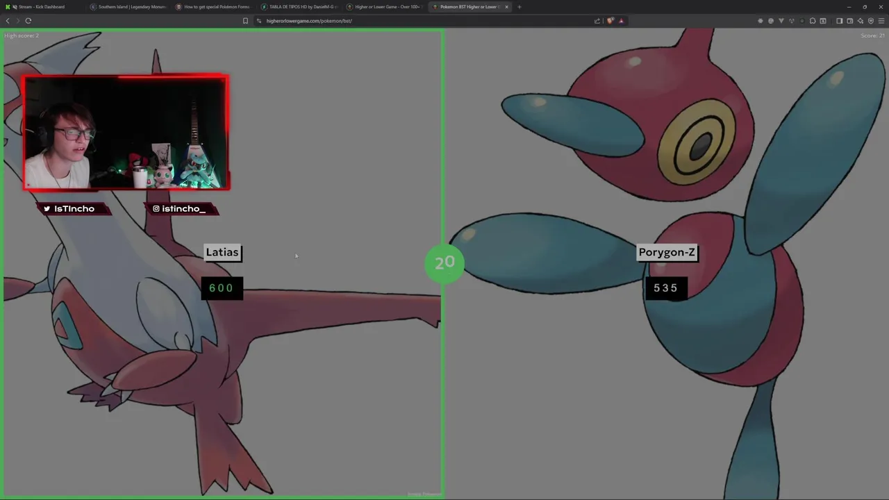The image size is (889, 500).
Task: Switch to the Southern Island Legendary tab
Action: click(x=128, y=7)
